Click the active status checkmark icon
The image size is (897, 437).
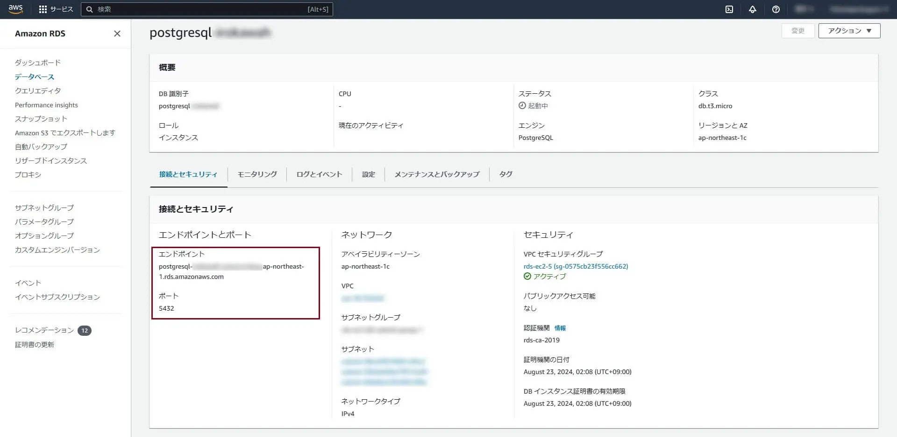tap(527, 277)
